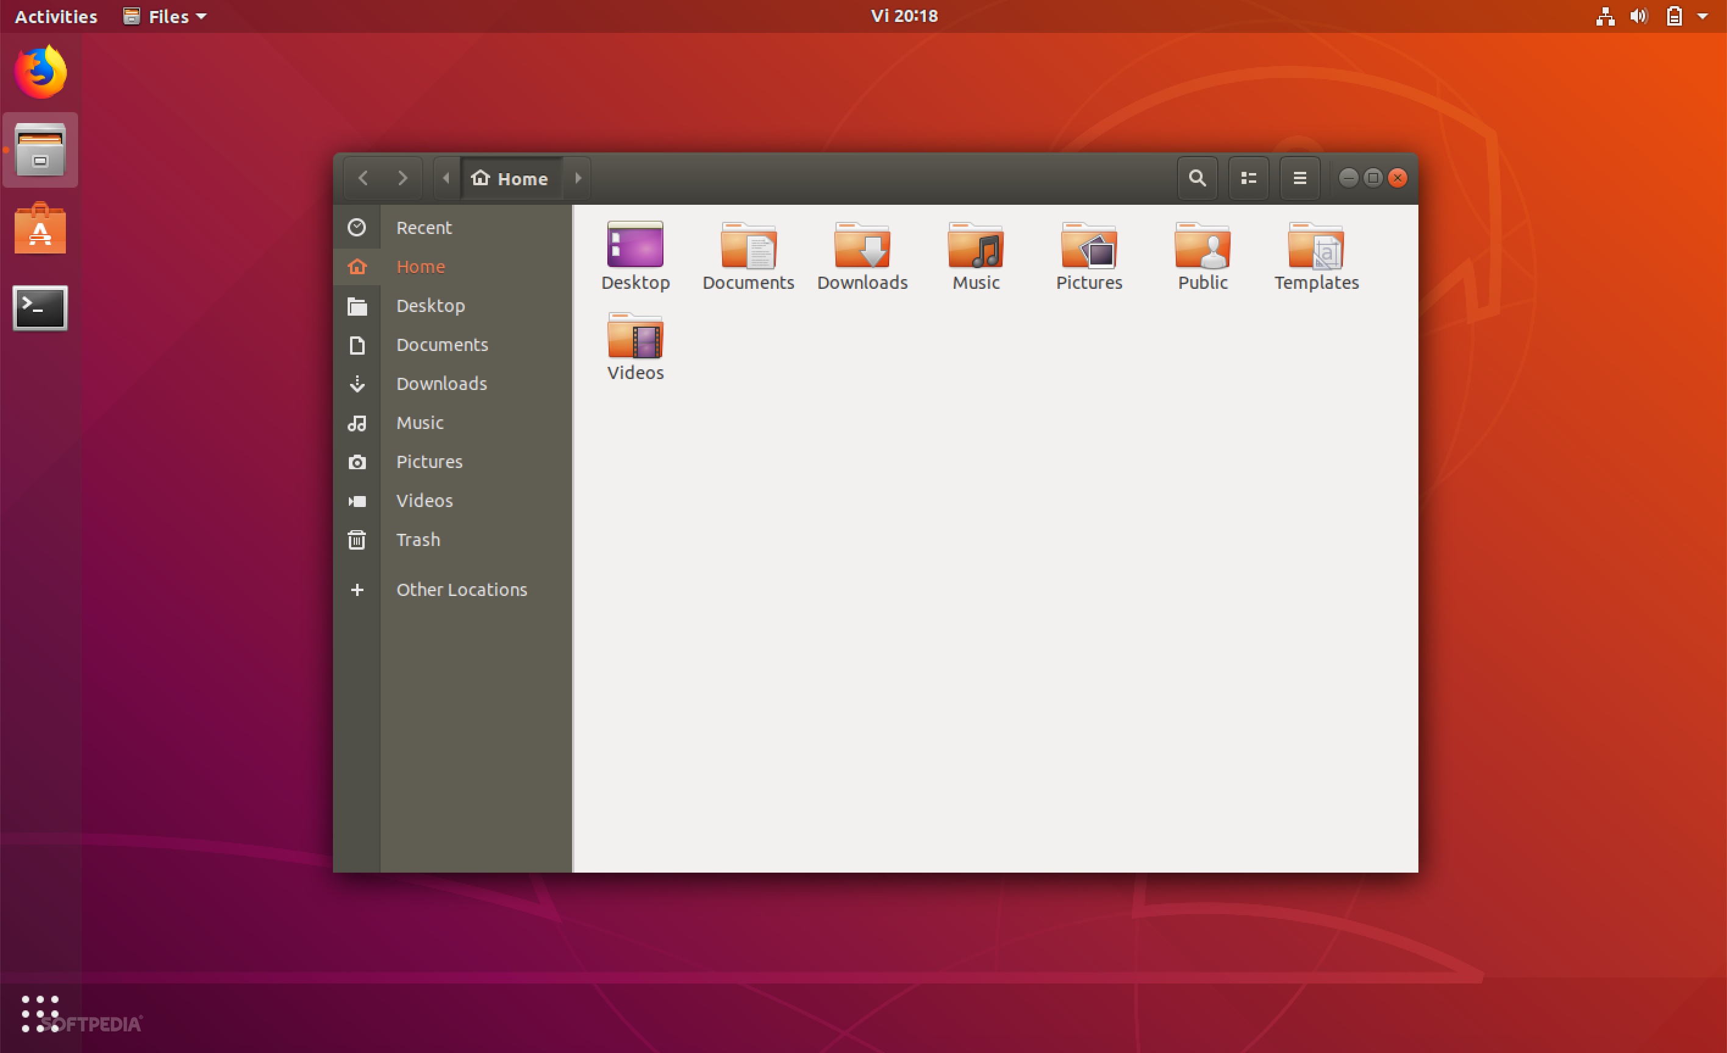Open Firefox browser from dock

coord(41,71)
